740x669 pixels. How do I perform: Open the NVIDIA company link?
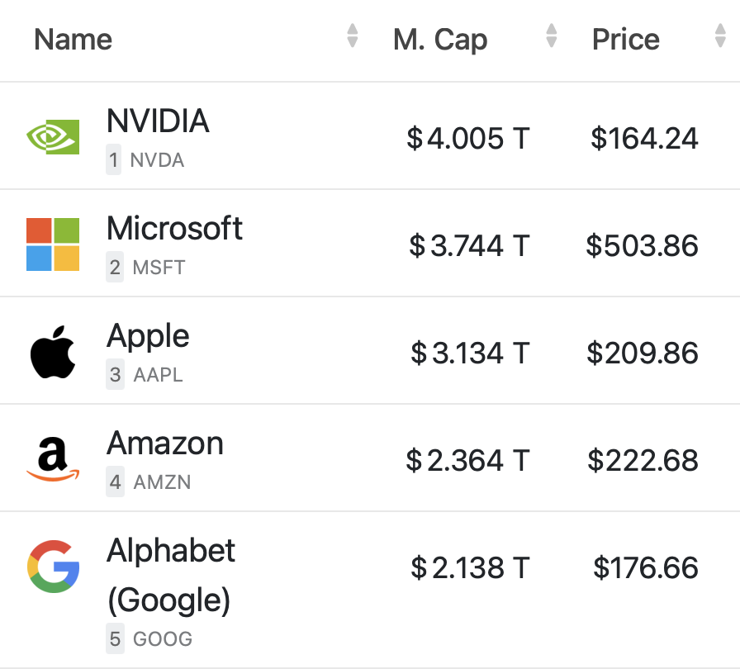click(158, 121)
